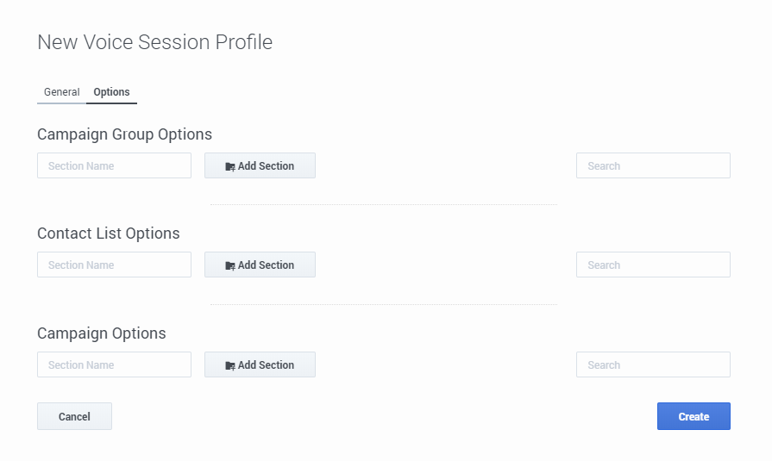This screenshot has height=461, width=772.
Task: Click the folder icon in Campaign Options Add Section
Action: click(230, 365)
